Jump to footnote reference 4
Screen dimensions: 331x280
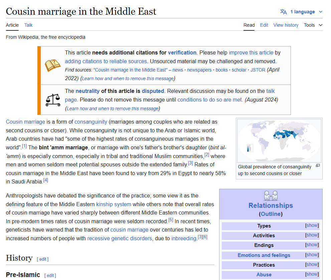46,180
